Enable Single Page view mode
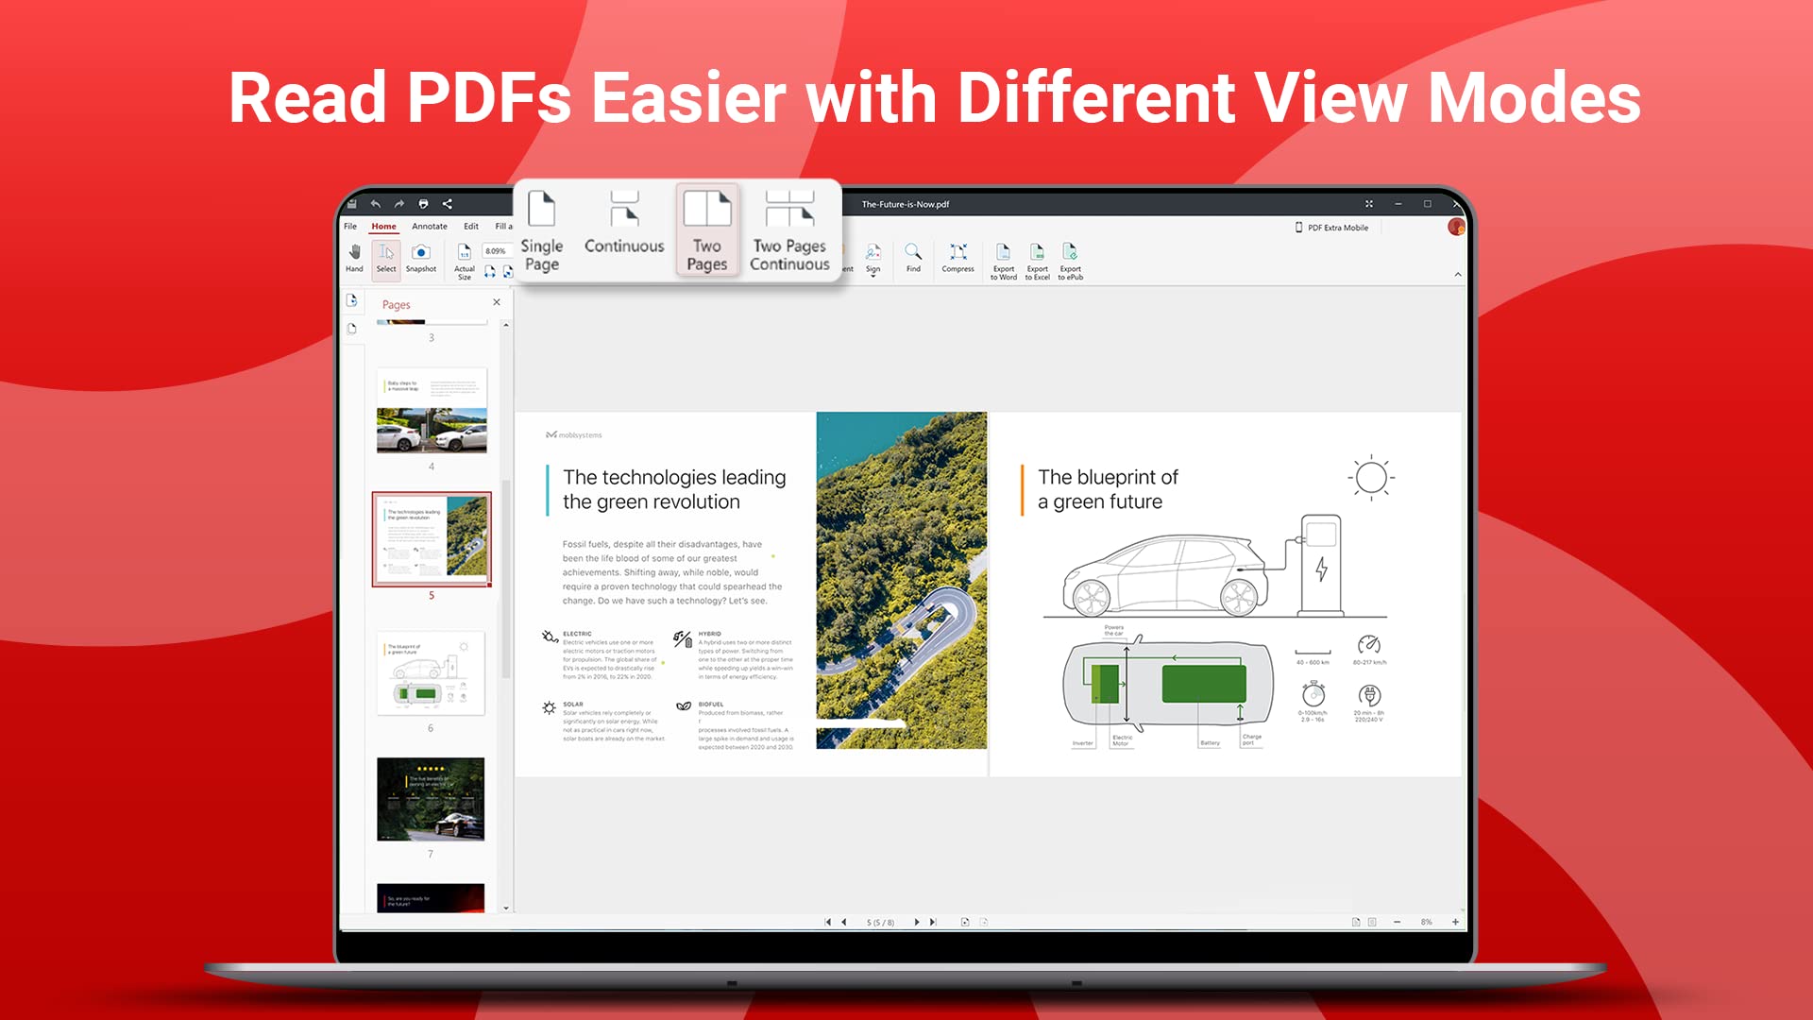The image size is (1813, 1020). coord(542,229)
